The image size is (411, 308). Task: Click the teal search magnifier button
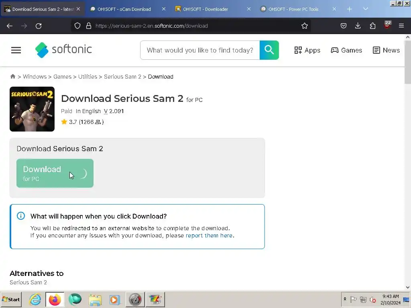point(269,50)
